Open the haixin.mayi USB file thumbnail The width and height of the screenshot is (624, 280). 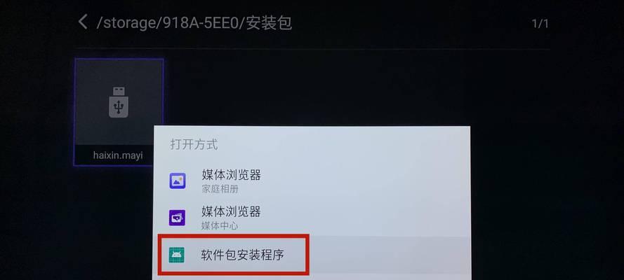click(x=119, y=112)
